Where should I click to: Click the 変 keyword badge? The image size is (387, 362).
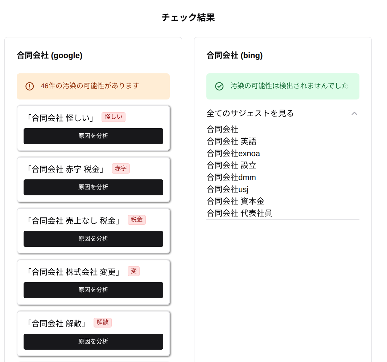133,271
